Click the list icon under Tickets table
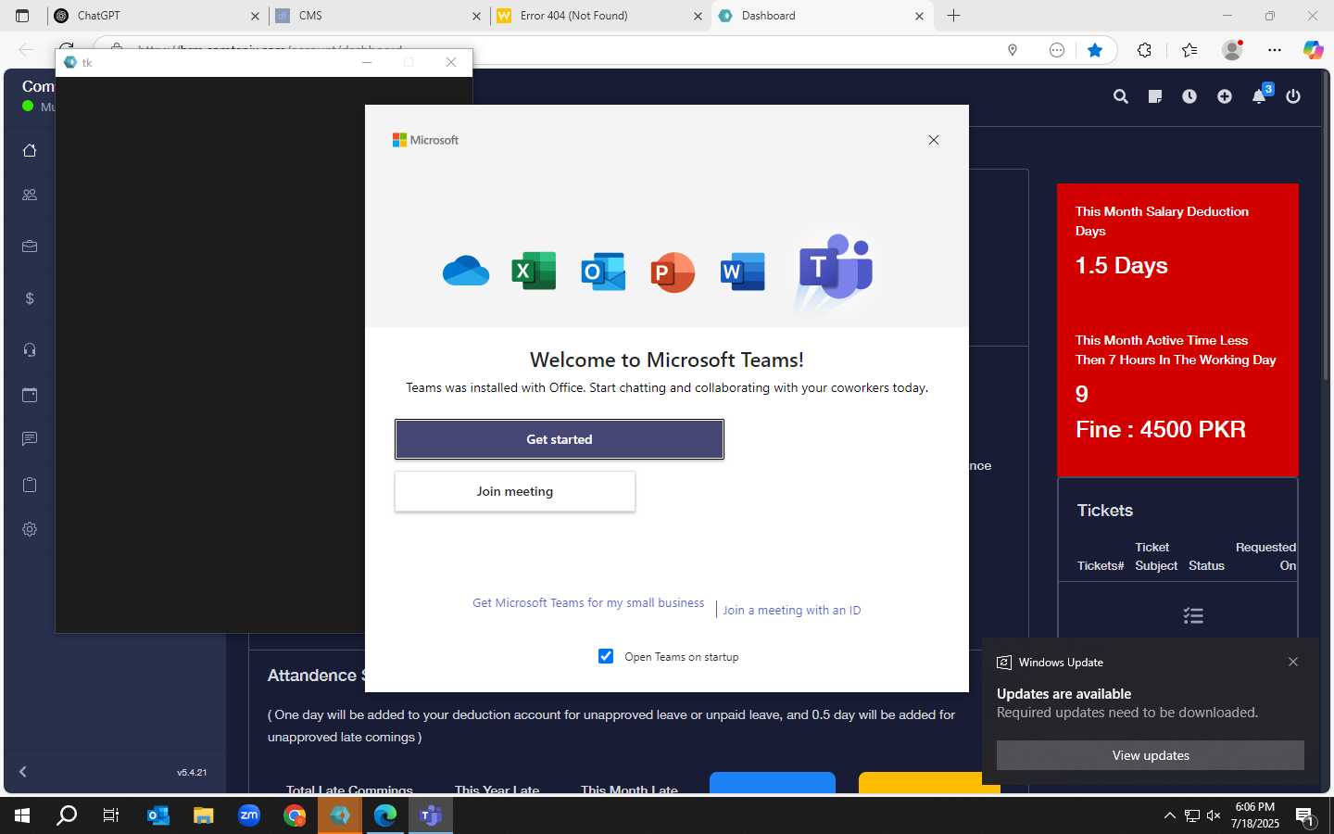 coord(1193,616)
